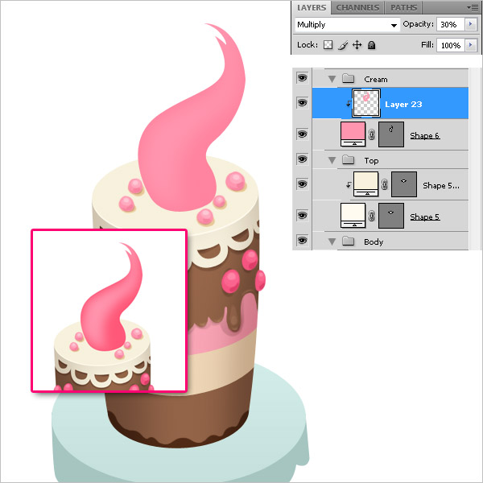
Task: Select the Cream group name
Action: [x=376, y=80]
